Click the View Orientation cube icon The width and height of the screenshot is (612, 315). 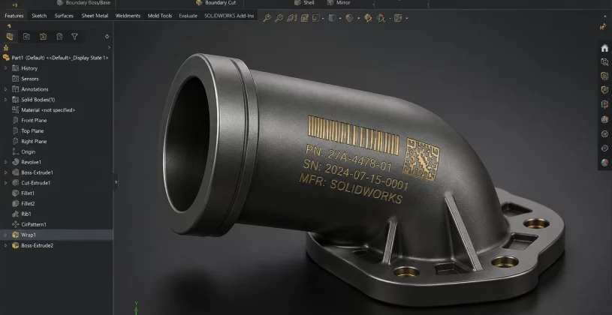[x=332, y=18]
